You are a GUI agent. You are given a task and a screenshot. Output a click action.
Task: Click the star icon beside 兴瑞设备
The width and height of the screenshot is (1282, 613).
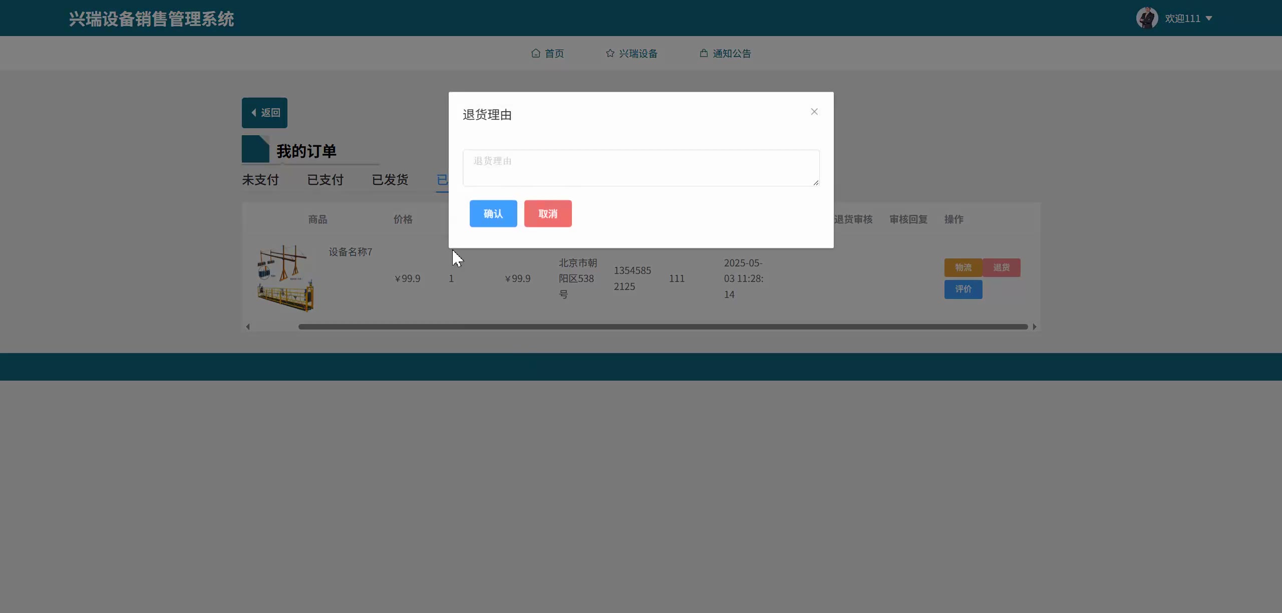pyautogui.click(x=609, y=53)
